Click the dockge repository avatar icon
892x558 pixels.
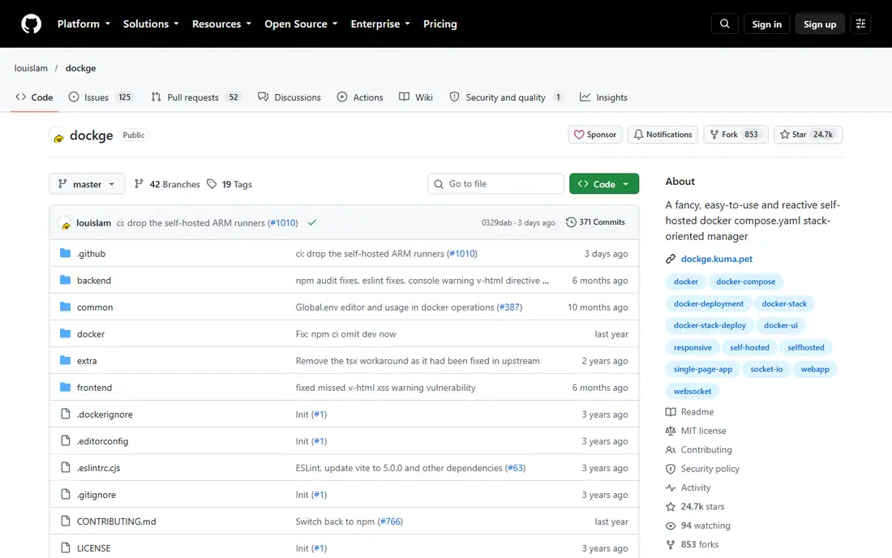(x=58, y=136)
